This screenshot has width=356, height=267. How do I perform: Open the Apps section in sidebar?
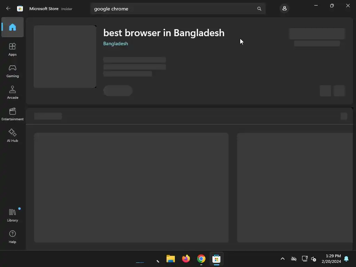point(13,49)
